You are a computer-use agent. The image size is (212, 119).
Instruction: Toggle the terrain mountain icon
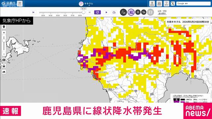4,72
